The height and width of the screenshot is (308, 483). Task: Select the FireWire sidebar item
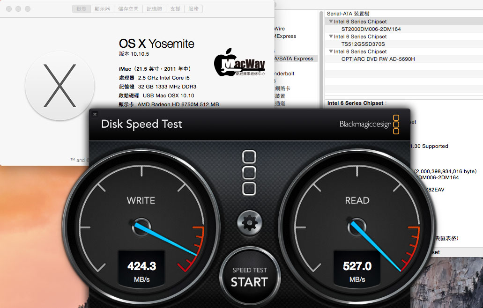[x=280, y=29]
